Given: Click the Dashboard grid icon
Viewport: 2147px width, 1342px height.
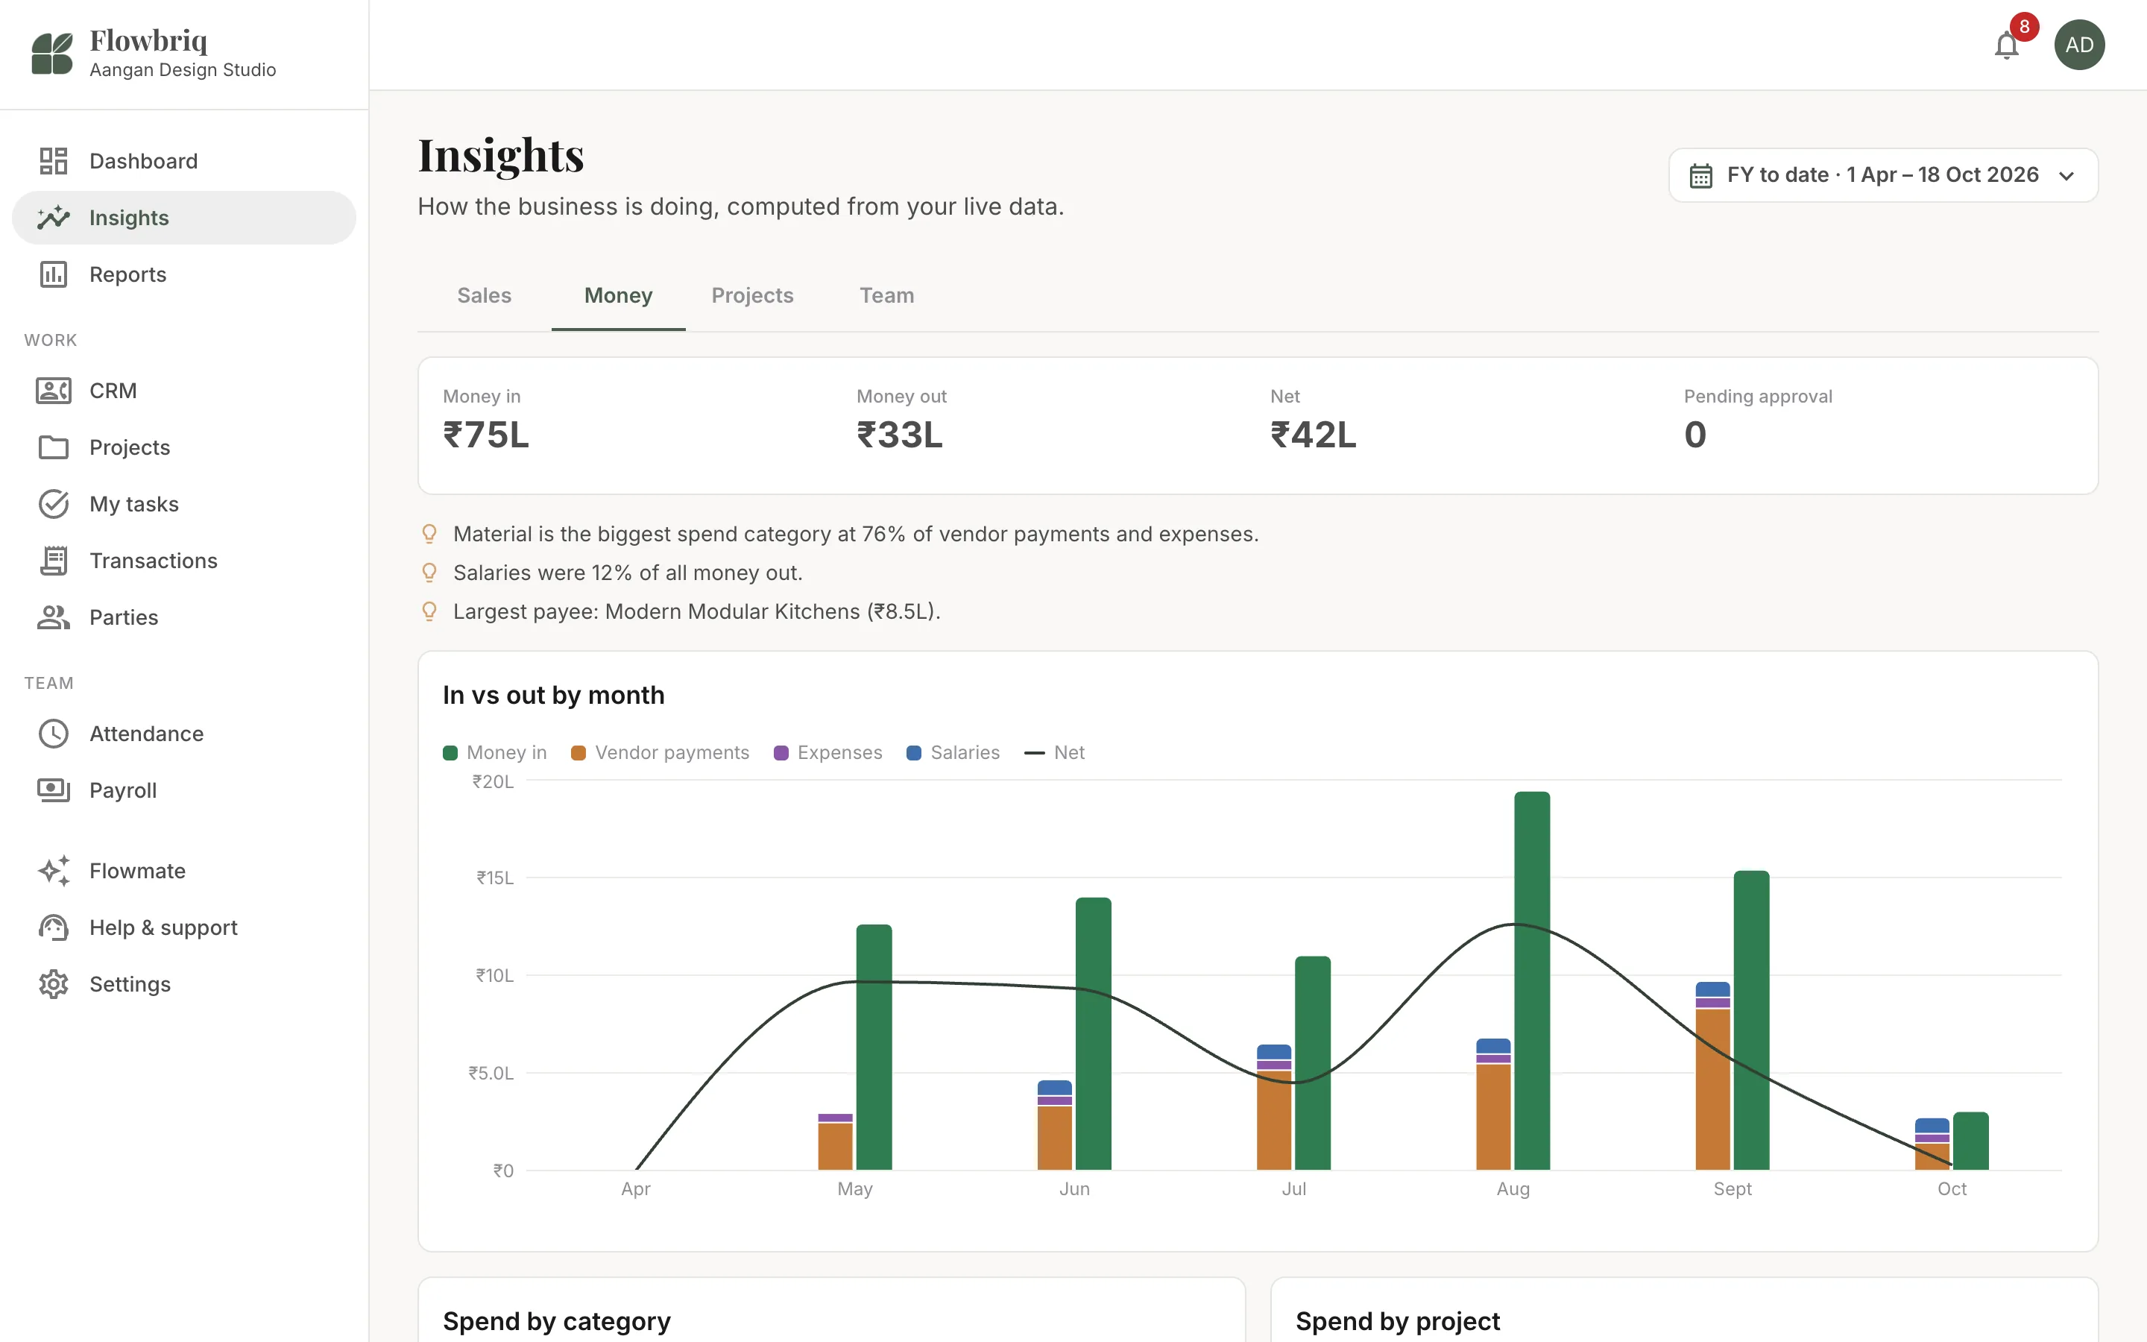Looking at the screenshot, I should (53, 160).
